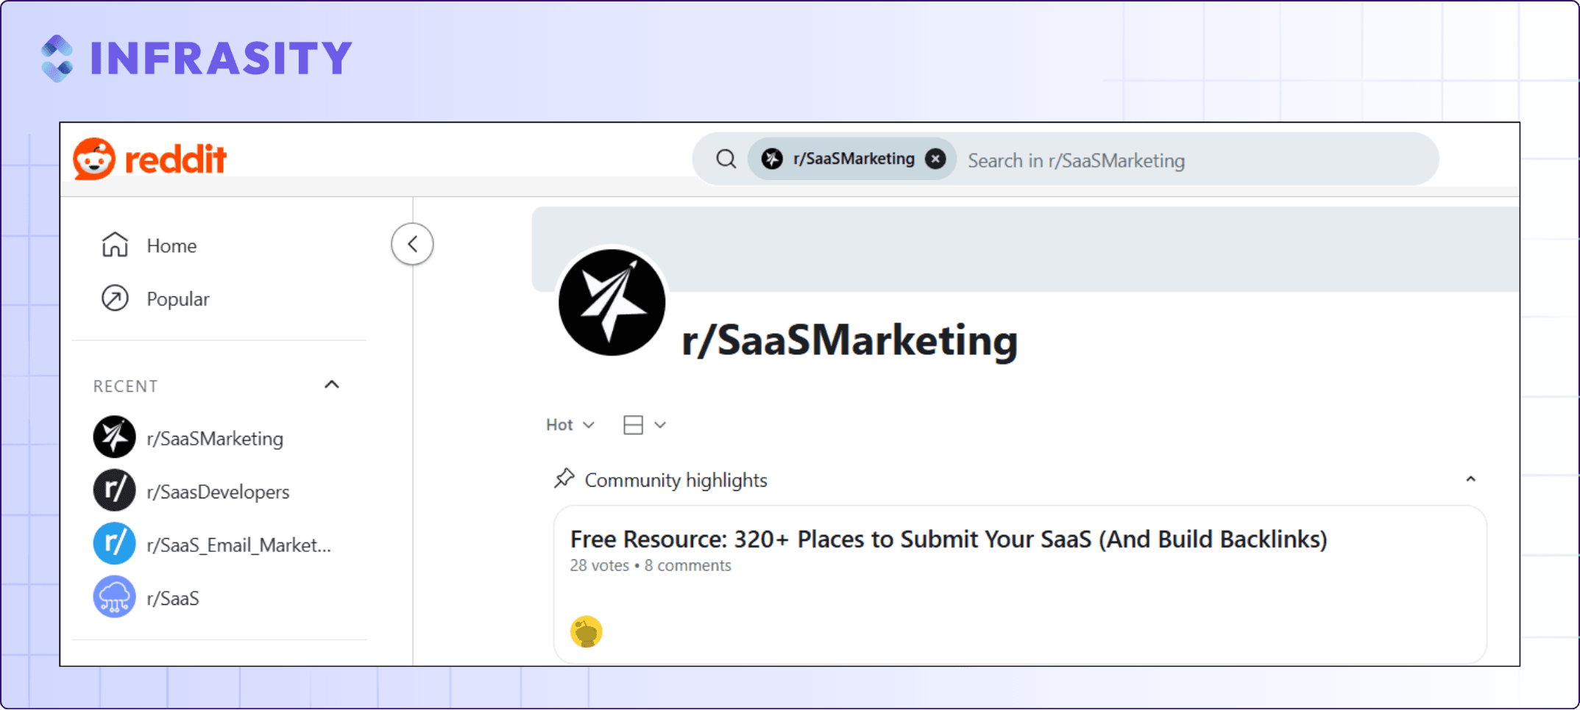Image resolution: width=1580 pixels, height=710 pixels.
Task: Go to Home in sidebar
Action: coord(171,245)
